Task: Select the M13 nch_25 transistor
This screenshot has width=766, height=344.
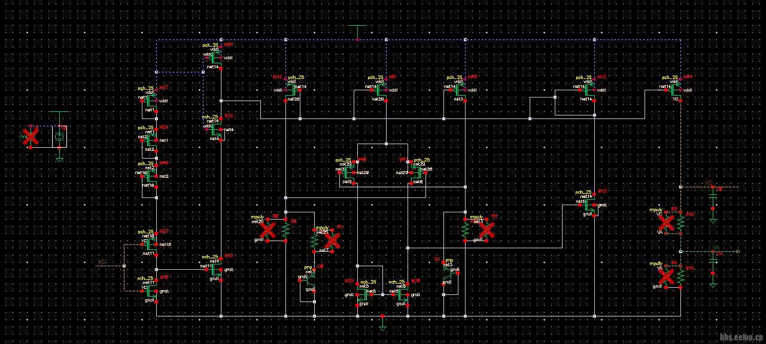Action: coord(589,205)
